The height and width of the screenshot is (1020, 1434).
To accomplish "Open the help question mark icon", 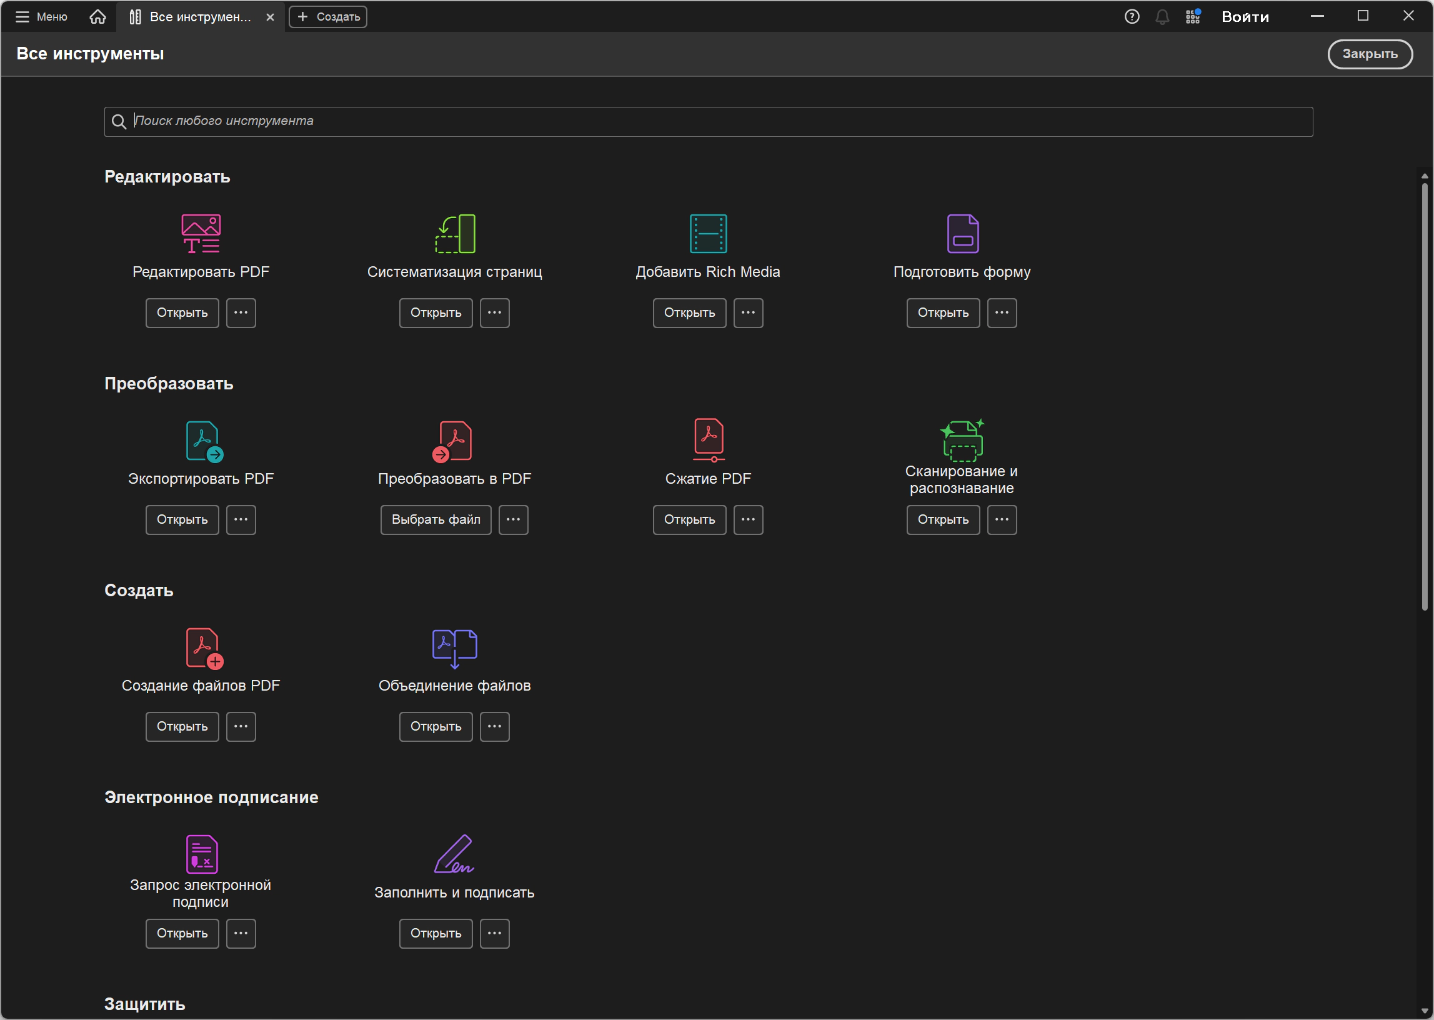I will tap(1132, 17).
